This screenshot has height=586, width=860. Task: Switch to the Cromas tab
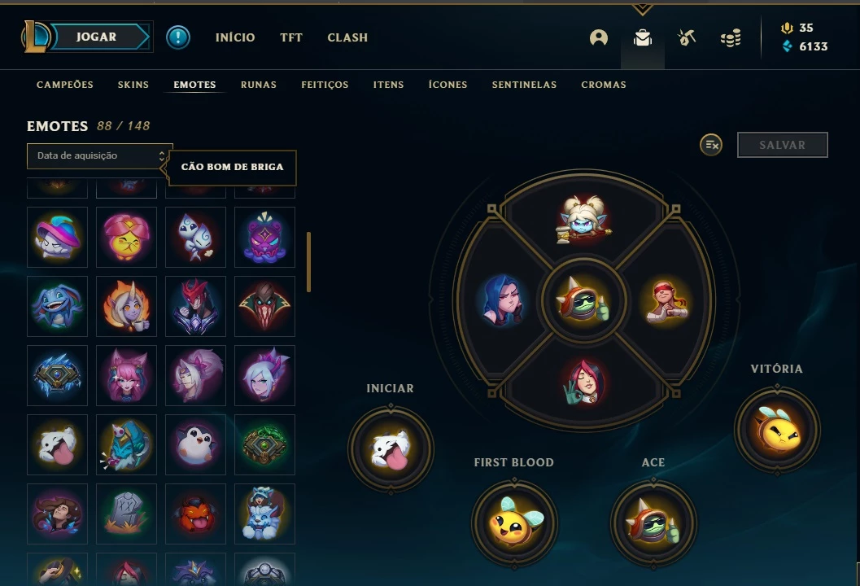click(x=604, y=85)
